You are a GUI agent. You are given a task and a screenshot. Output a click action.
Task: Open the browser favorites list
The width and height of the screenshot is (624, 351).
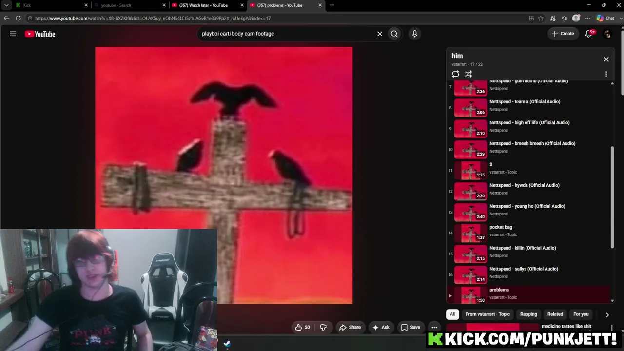565,18
